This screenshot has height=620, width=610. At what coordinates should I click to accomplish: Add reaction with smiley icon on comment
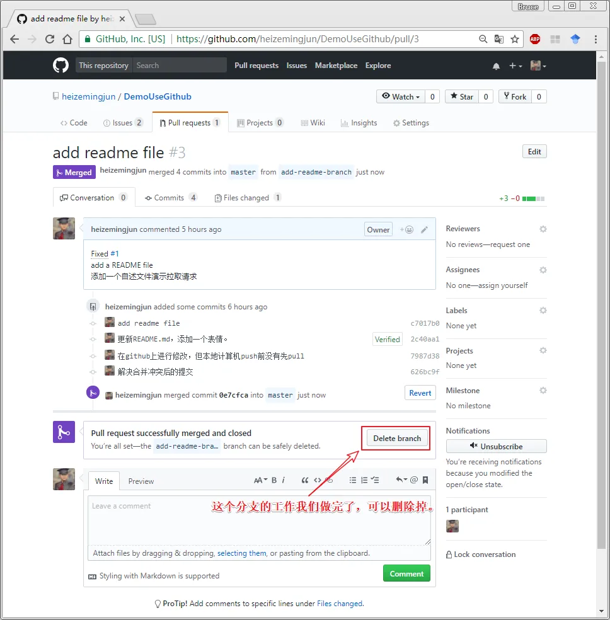tap(407, 230)
